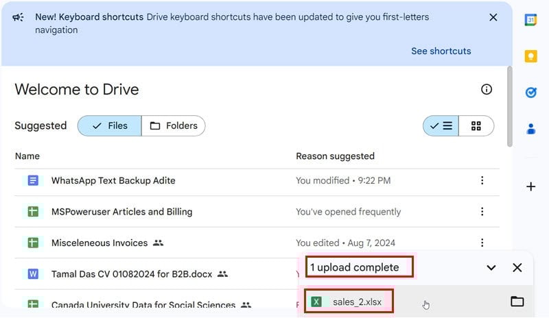The height and width of the screenshot is (318, 549).
Task: Click shared people icon next to Misceleneous Invoices
Action: (x=159, y=243)
